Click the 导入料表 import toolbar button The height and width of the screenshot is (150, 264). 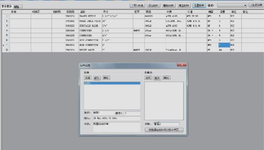pyautogui.click(x=137, y=6)
